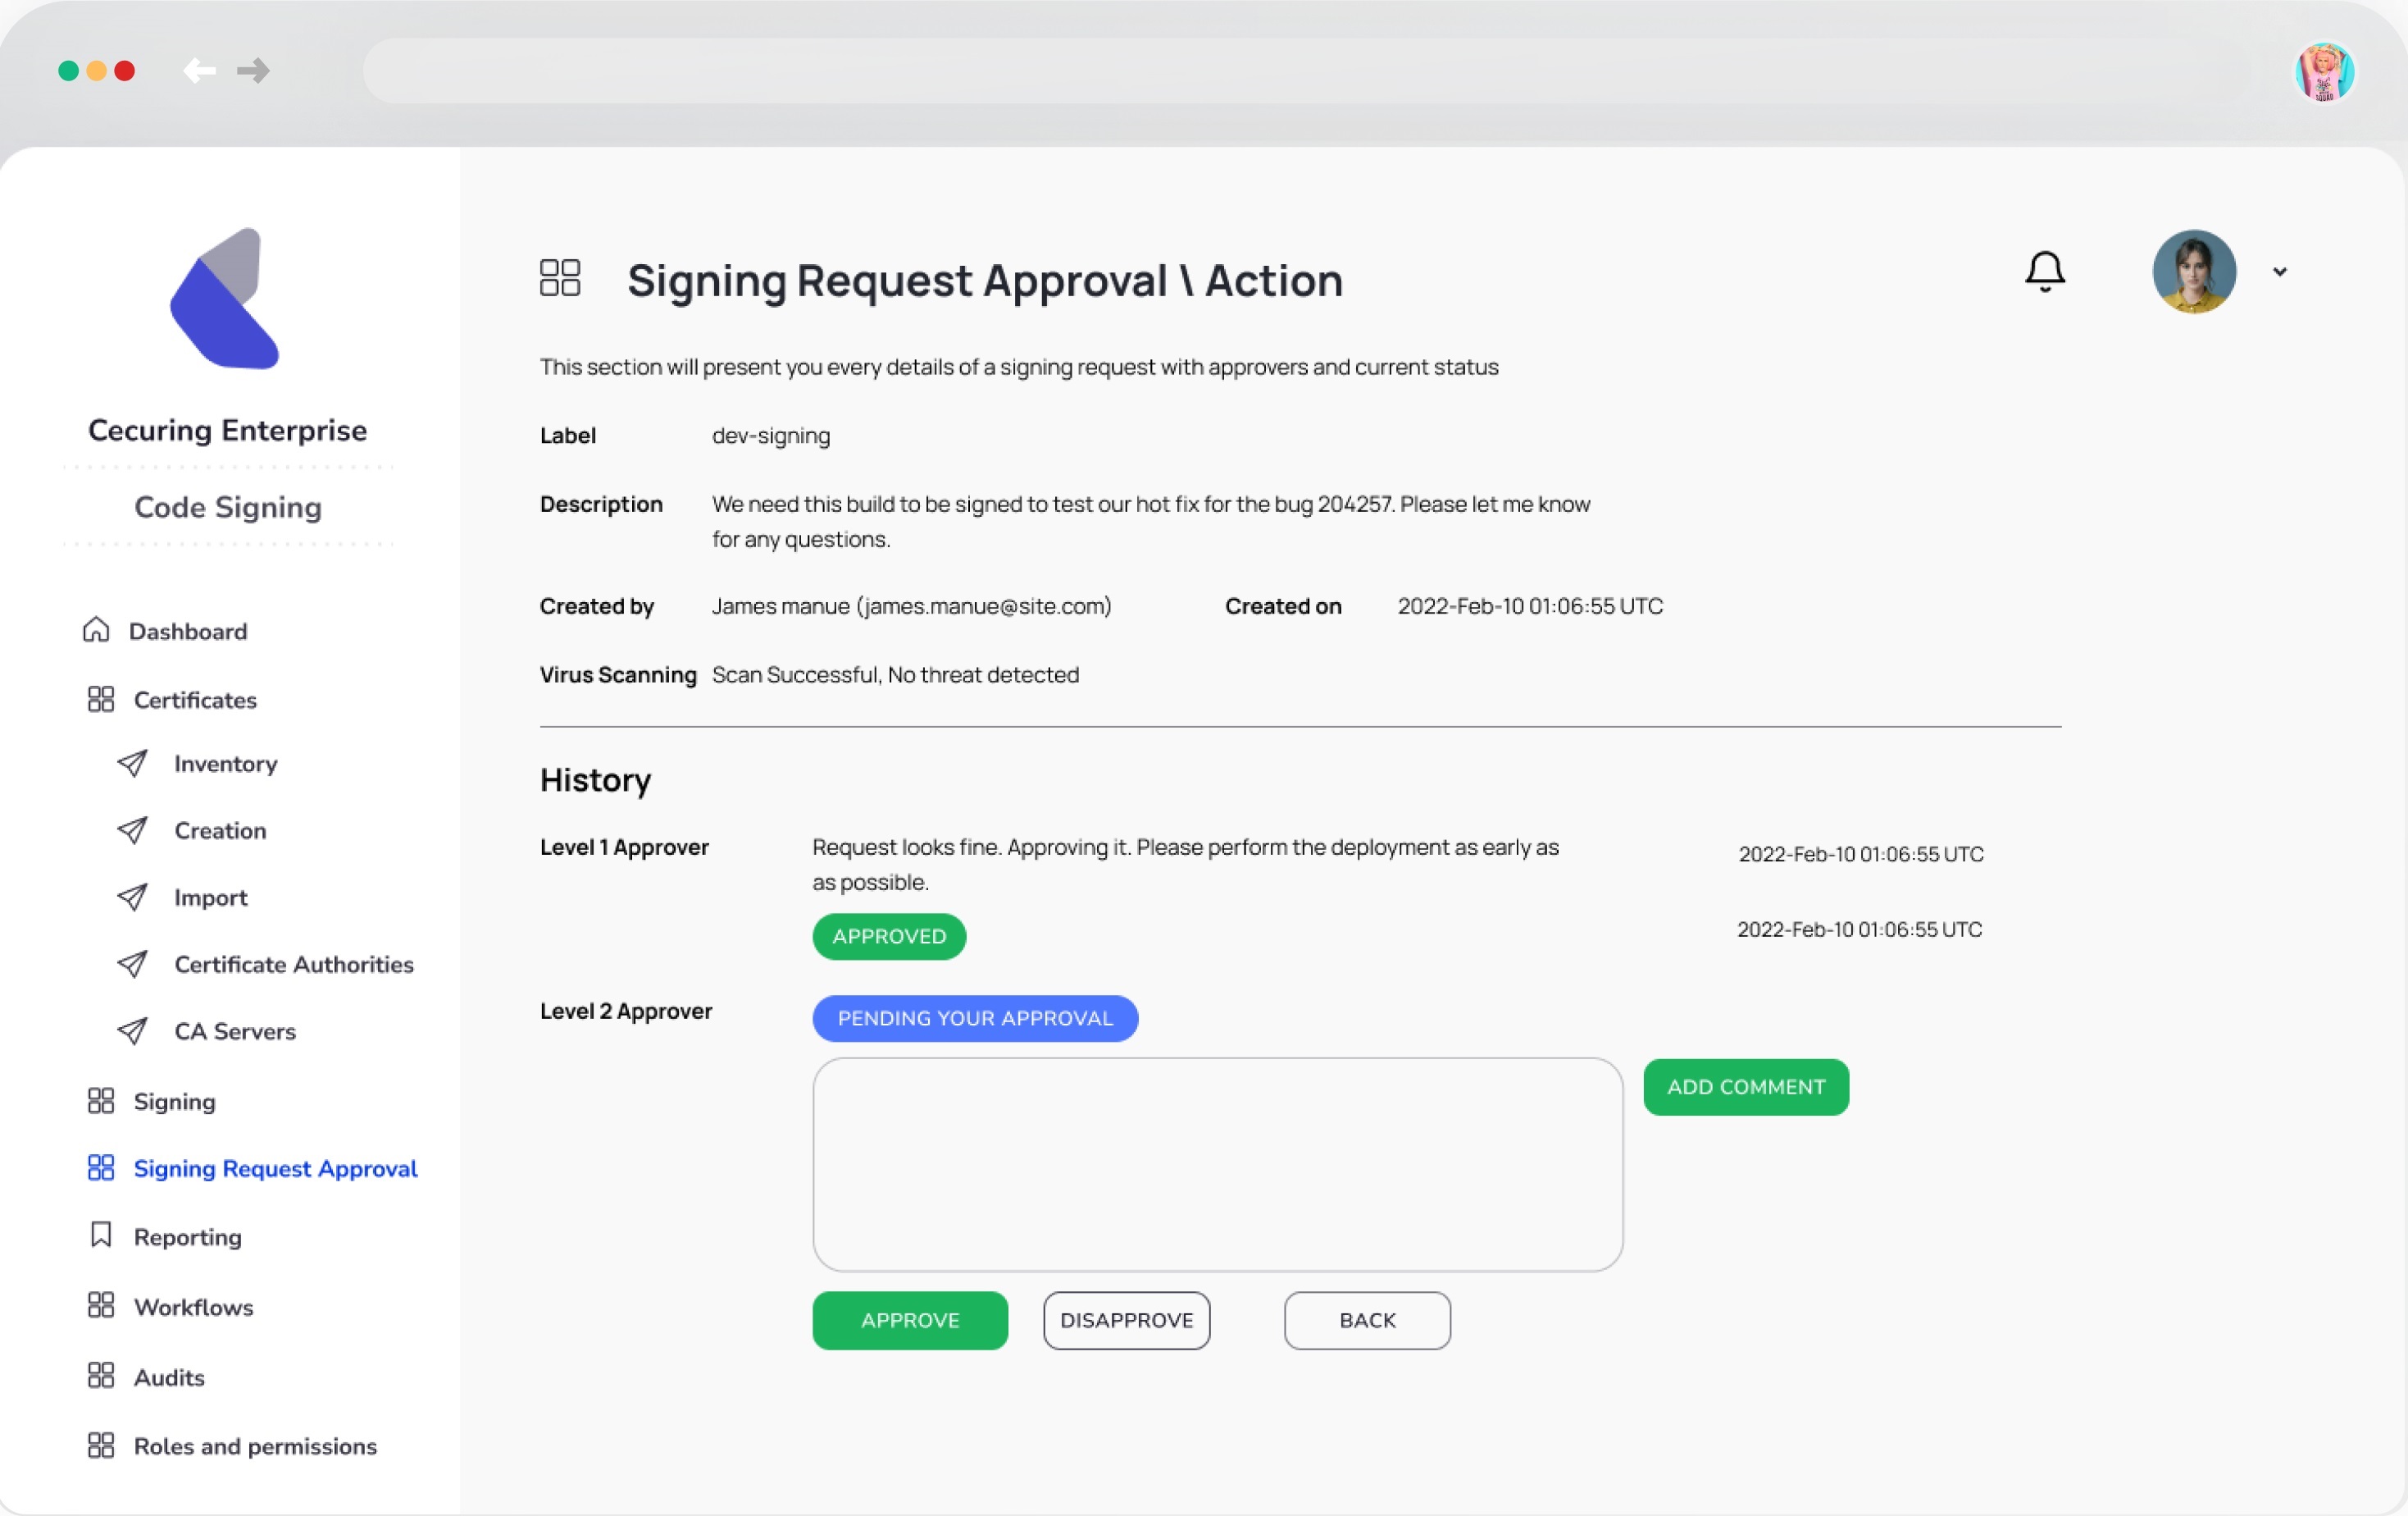Image resolution: width=2408 pixels, height=1516 pixels.
Task: Click ADD COMMENT
Action: tap(1745, 1087)
